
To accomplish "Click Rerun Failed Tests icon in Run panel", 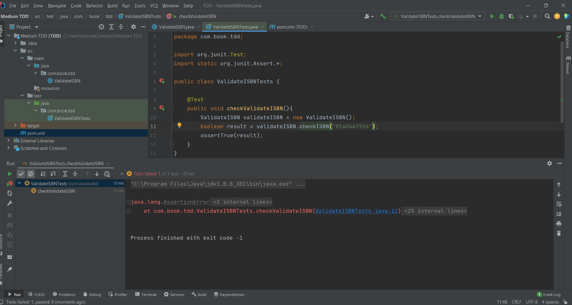I will (x=10, y=184).
